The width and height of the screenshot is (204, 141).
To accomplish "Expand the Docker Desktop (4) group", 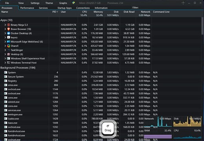I will [5, 33].
